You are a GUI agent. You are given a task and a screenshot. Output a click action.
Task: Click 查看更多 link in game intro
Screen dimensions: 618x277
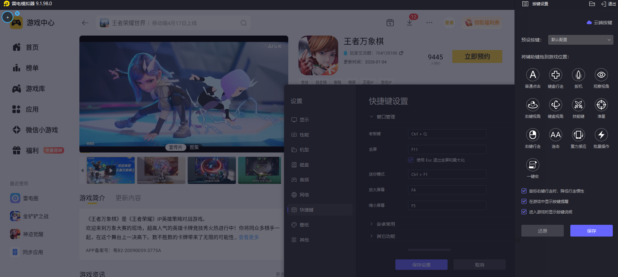pos(249,237)
